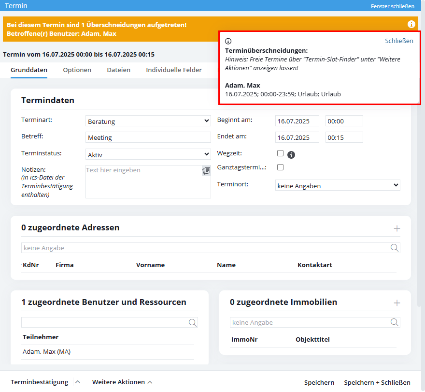Click search icon in Benutzer und Ressourcen field
Image resolution: width=425 pixels, height=392 pixels.
(x=192, y=323)
